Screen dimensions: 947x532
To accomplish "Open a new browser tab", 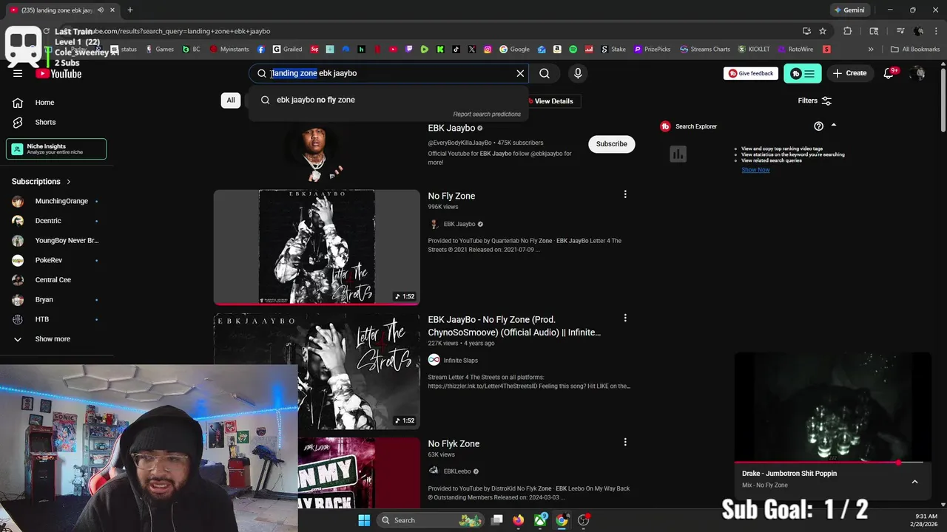I will coord(129,10).
